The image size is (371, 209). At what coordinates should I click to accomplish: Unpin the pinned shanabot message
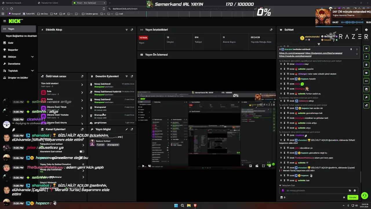(x=351, y=49)
